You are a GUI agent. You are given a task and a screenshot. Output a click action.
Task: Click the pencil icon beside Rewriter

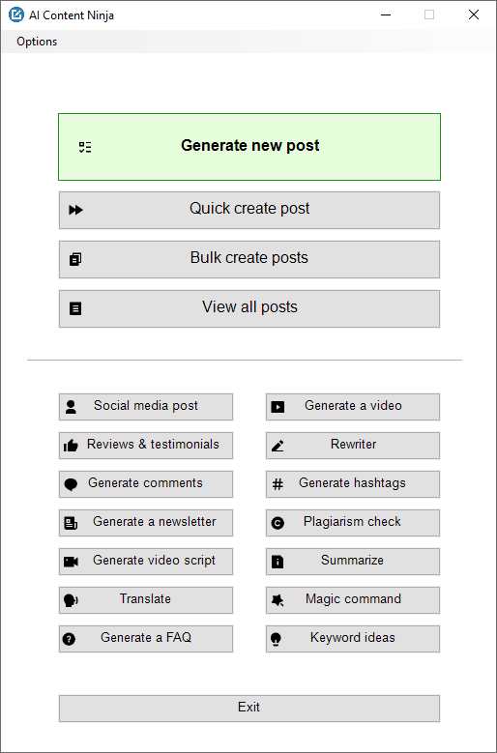[x=278, y=447]
